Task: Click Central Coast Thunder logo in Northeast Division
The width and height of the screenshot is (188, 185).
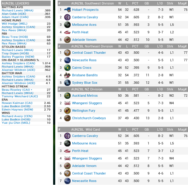Action: pyautogui.click(x=67, y=53)
